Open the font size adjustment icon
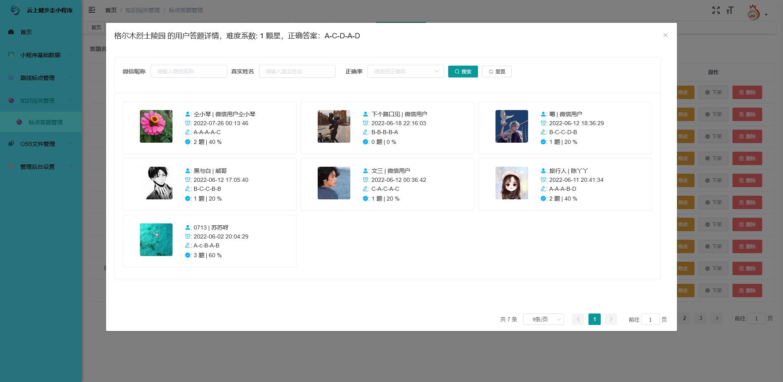Image resolution: width=783 pixels, height=382 pixels. pos(730,10)
